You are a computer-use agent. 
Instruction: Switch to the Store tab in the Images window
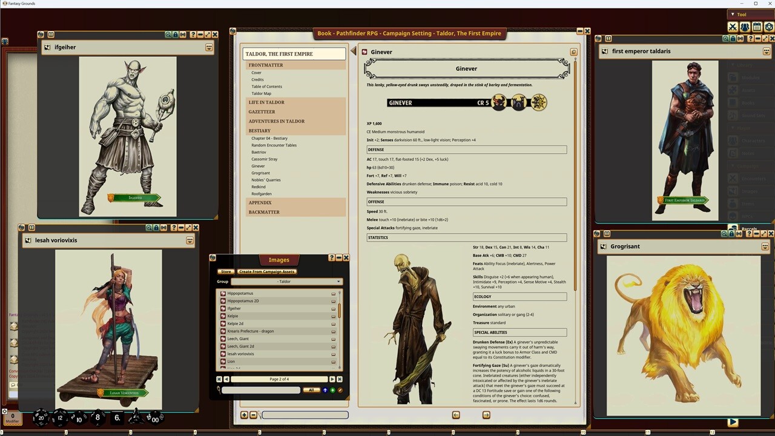[225, 271]
